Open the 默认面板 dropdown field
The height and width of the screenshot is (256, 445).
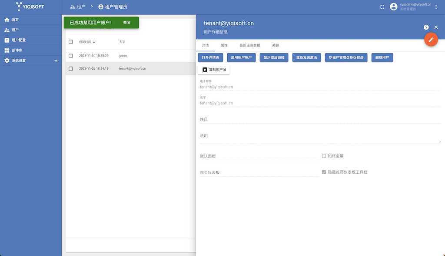(x=259, y=156)
